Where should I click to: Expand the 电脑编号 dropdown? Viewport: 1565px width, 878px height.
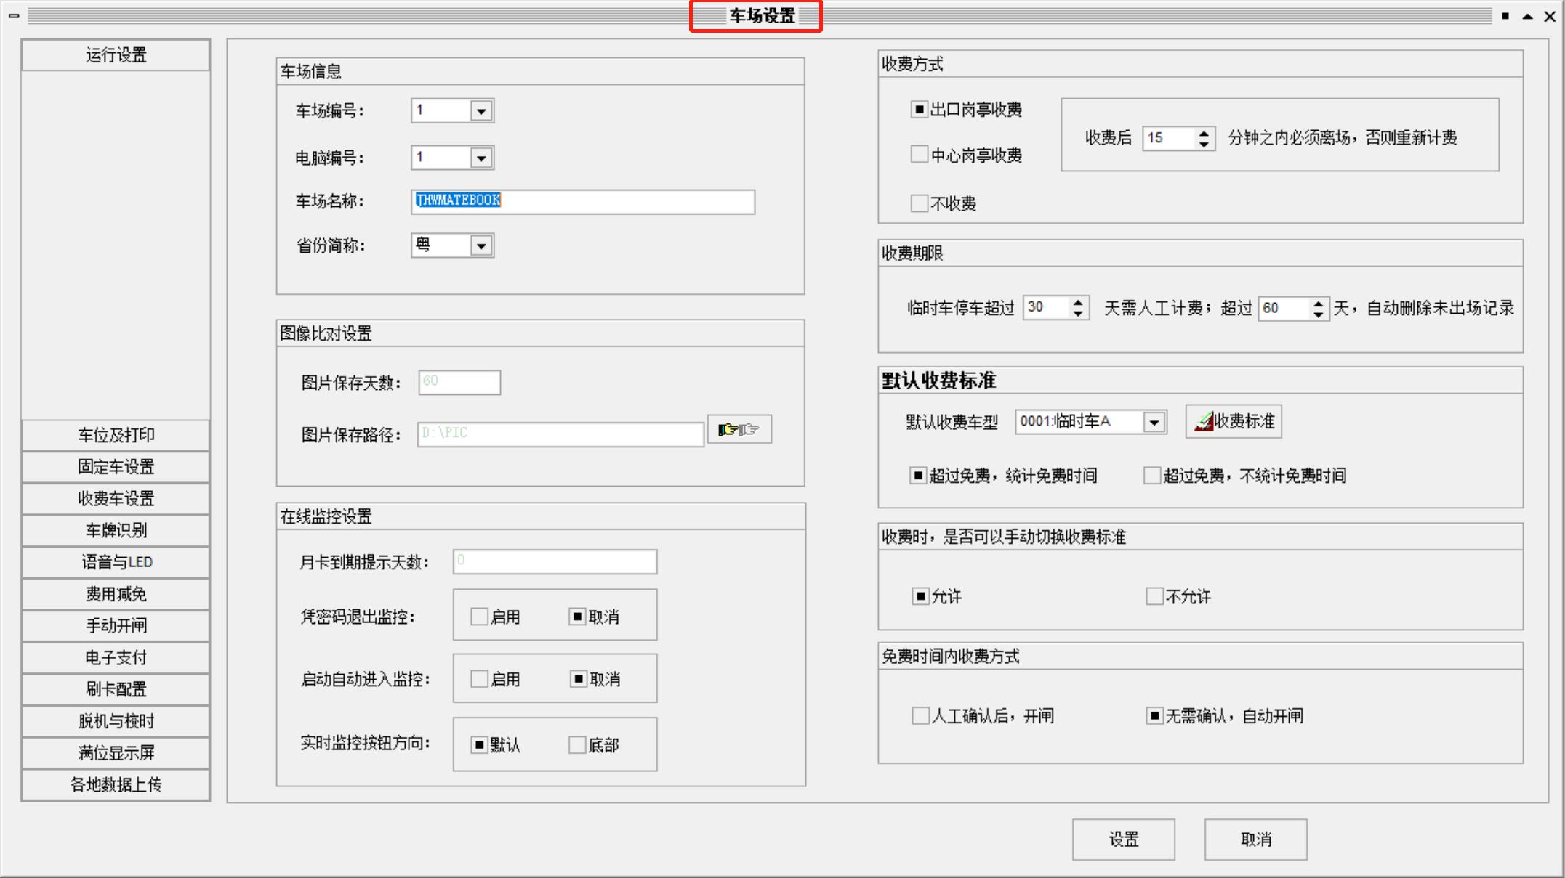pos(483,158)
